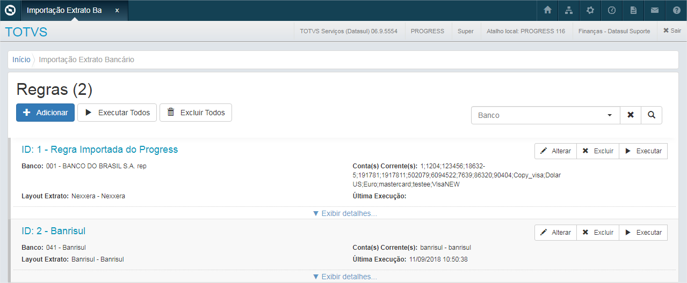
Task: Click the 041 - Banrisul bank value
Action: [x=66, y=248]
